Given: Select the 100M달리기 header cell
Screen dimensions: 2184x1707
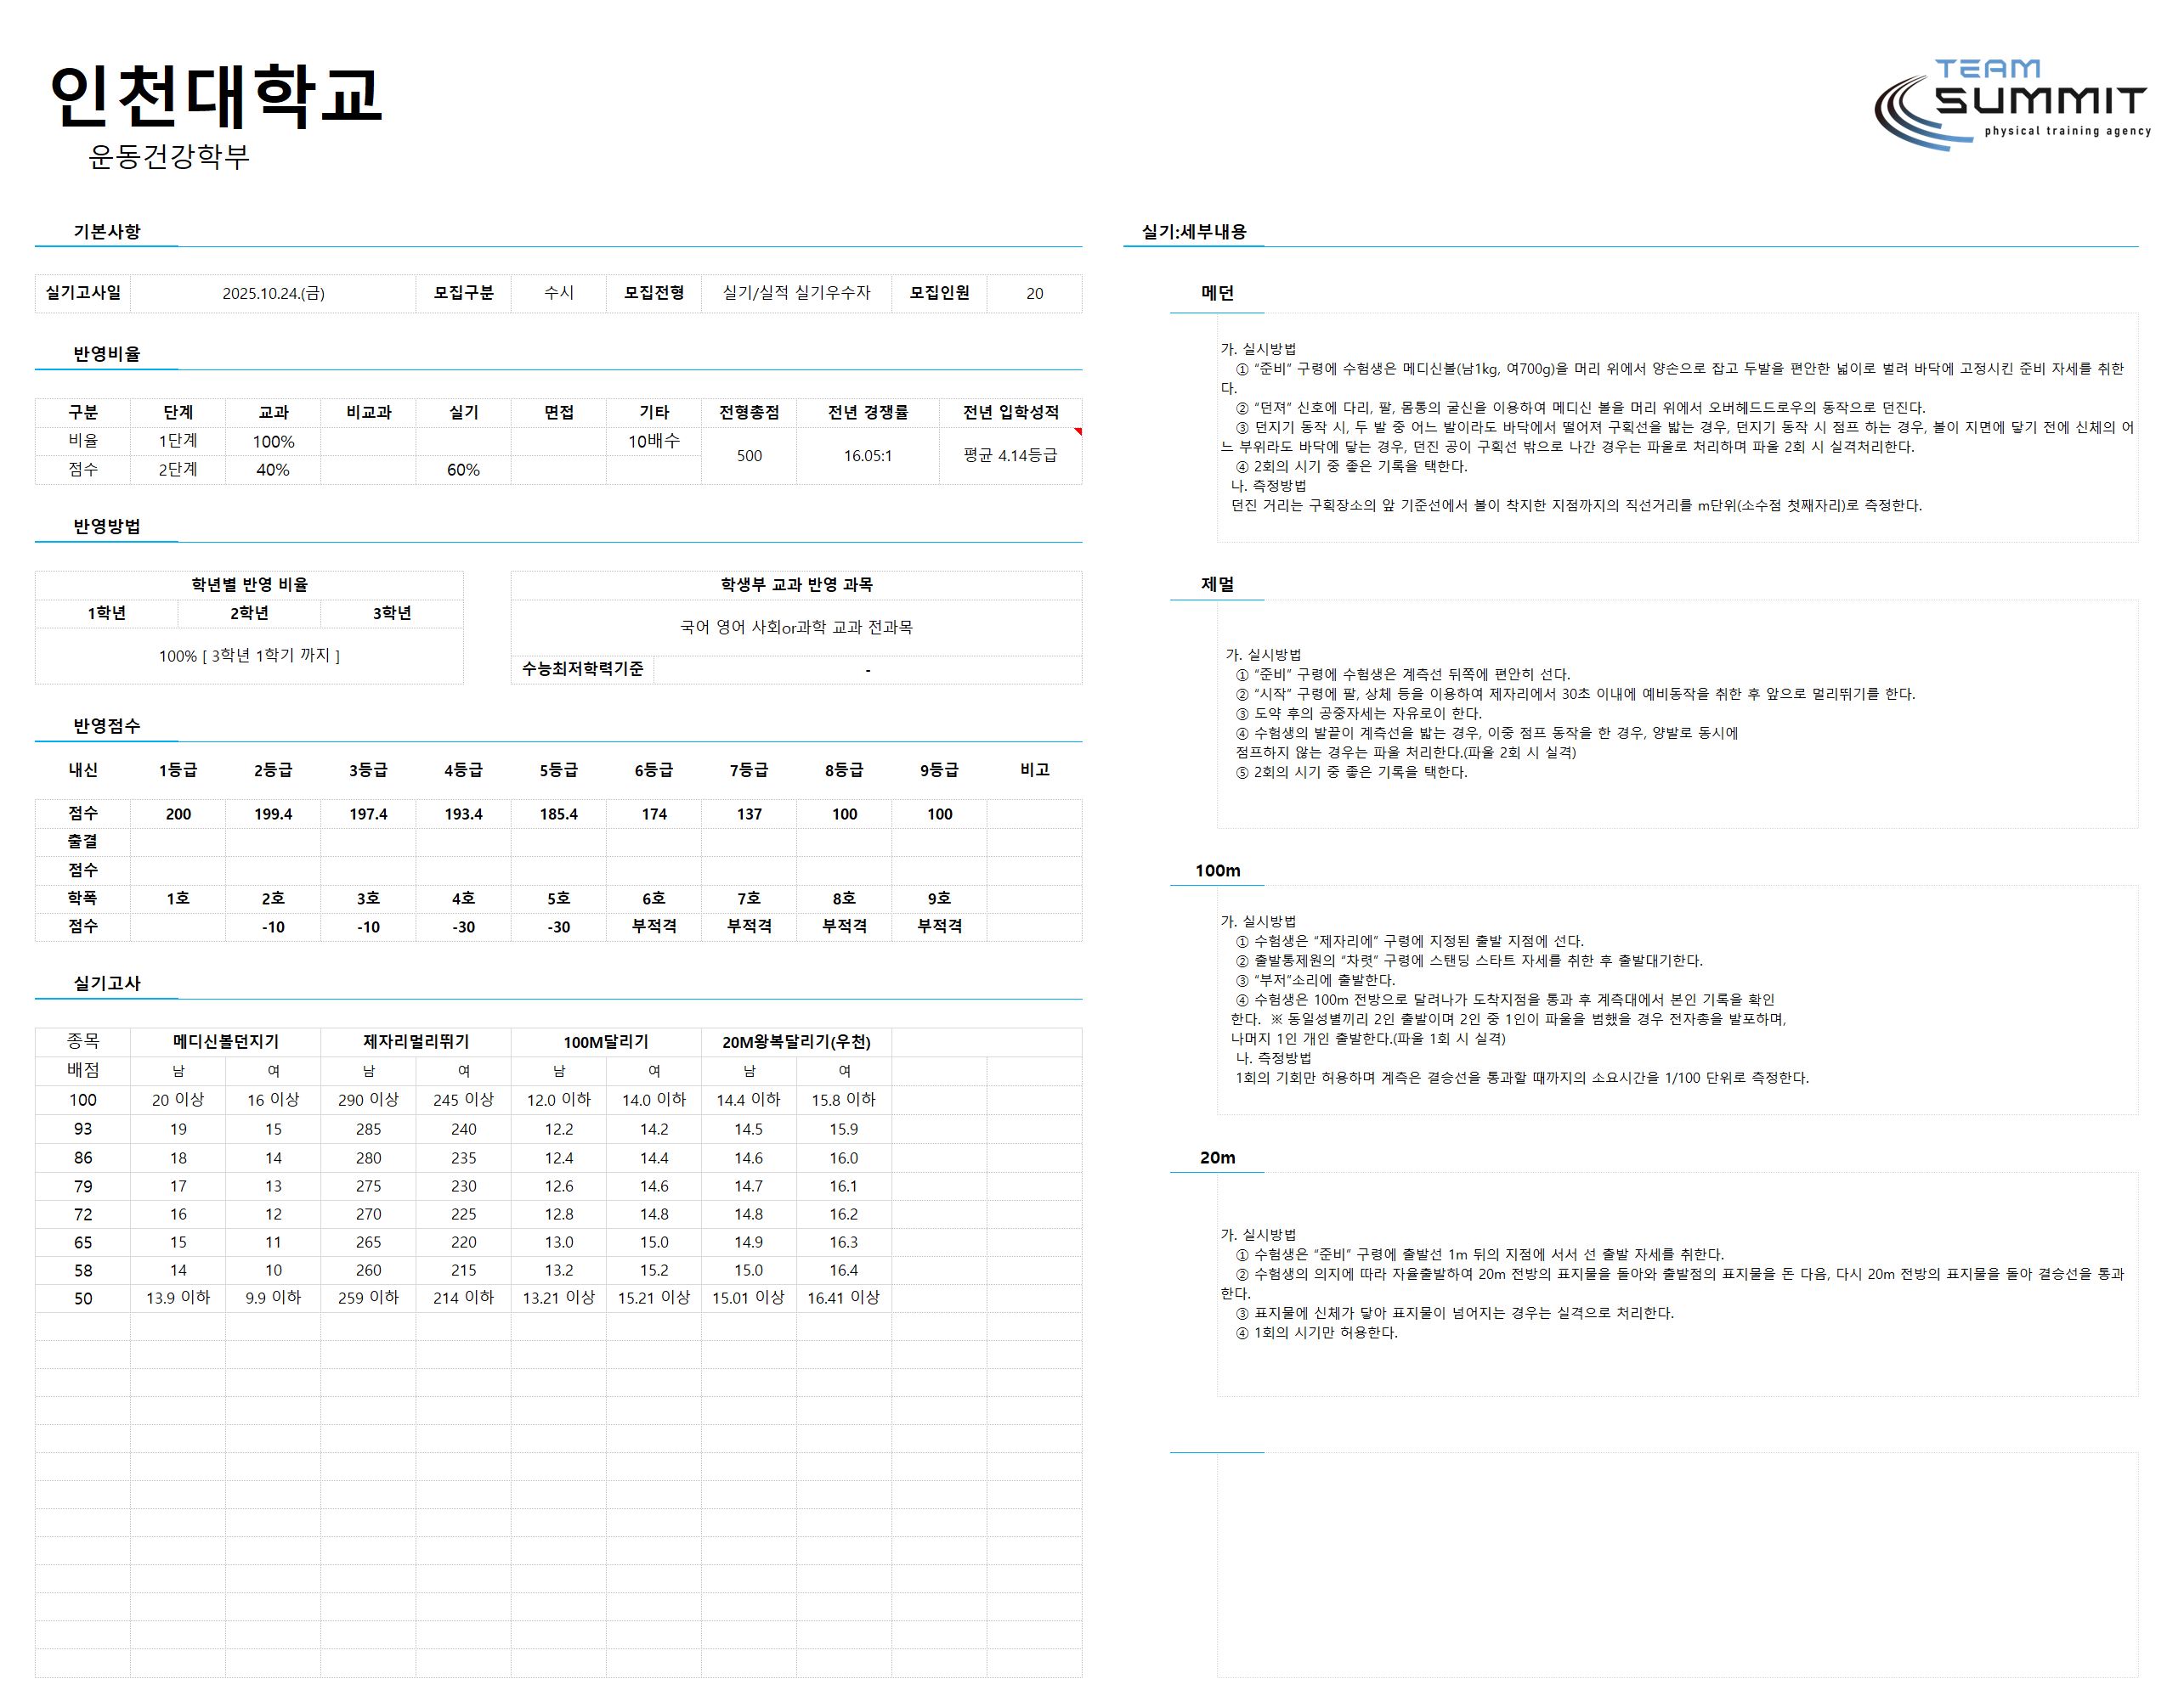Looking at the screenshot, I should (606, 1041).
